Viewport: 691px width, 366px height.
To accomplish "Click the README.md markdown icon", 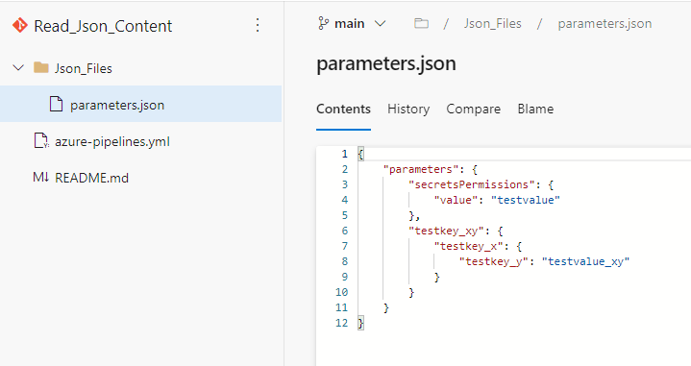I will [40, 178].
